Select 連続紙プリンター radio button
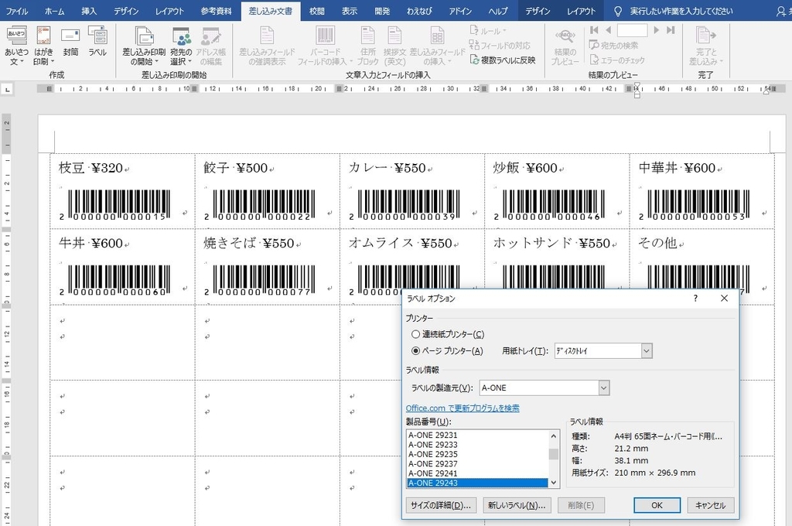 click(x=415, y=334)
